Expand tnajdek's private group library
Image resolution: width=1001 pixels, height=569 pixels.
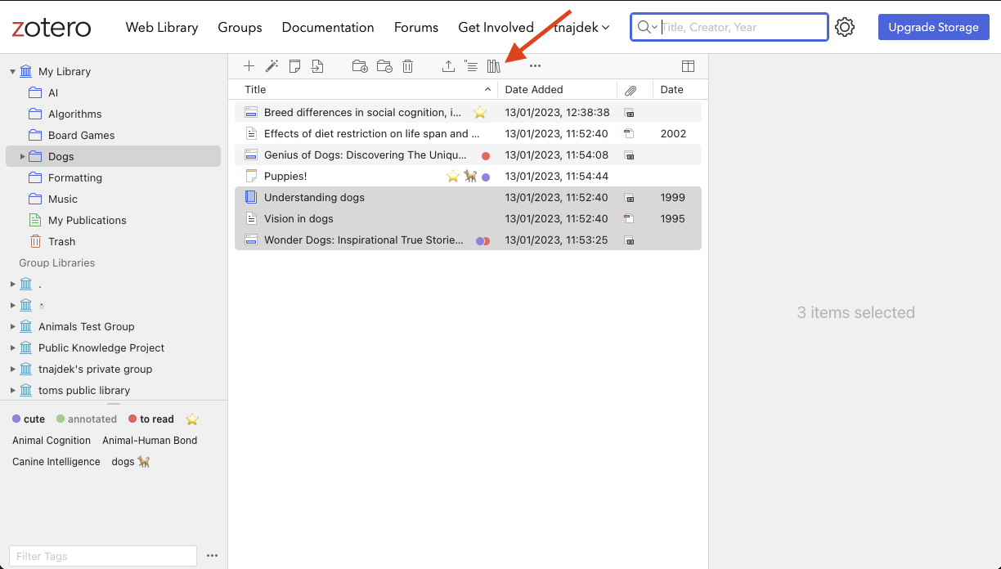(12, 369)
